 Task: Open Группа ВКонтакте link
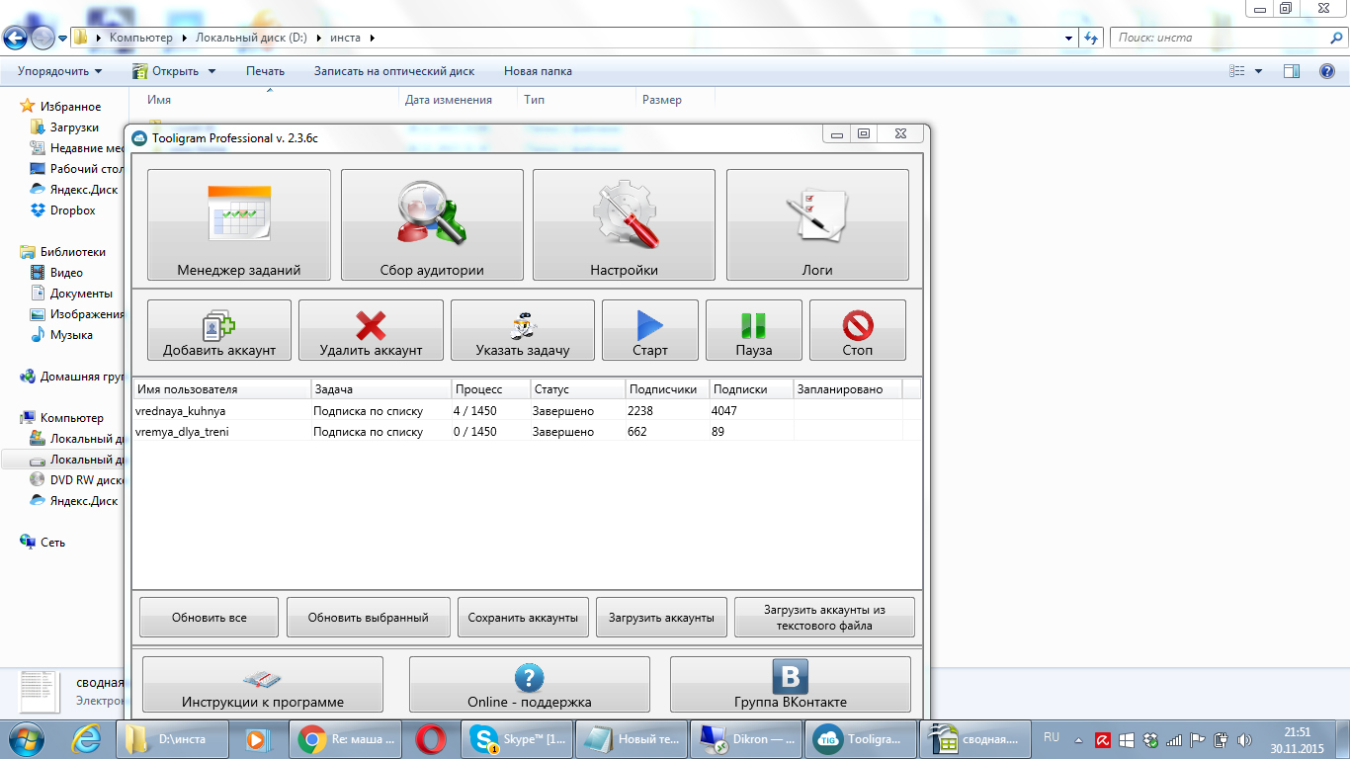[x=791, y=684]
